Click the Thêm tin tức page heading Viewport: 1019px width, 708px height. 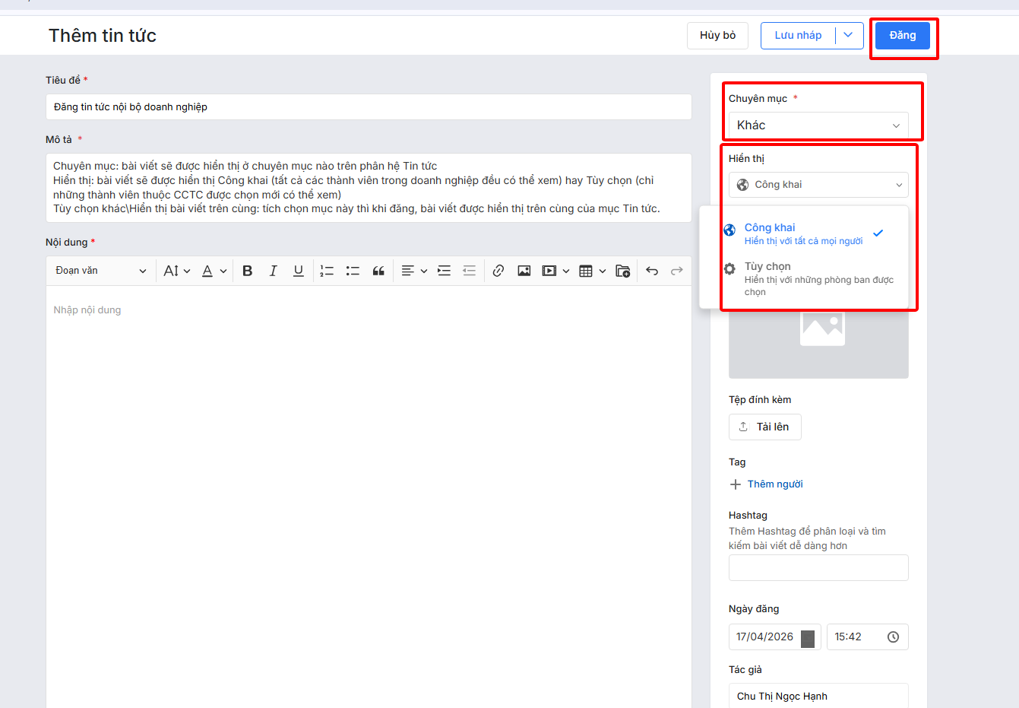[103, 36]
